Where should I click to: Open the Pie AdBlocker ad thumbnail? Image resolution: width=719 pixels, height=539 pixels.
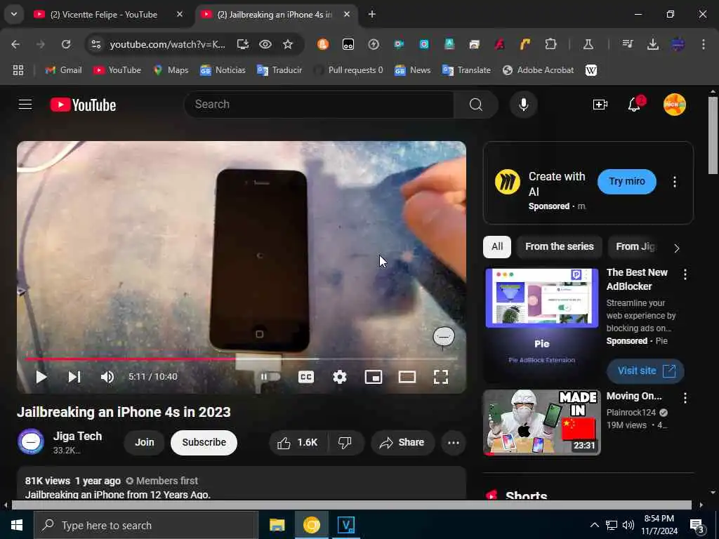point(541,325)
